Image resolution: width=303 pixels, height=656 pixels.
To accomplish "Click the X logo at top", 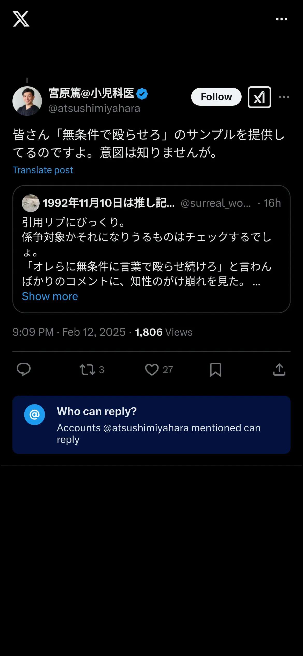I will point(21,19).
